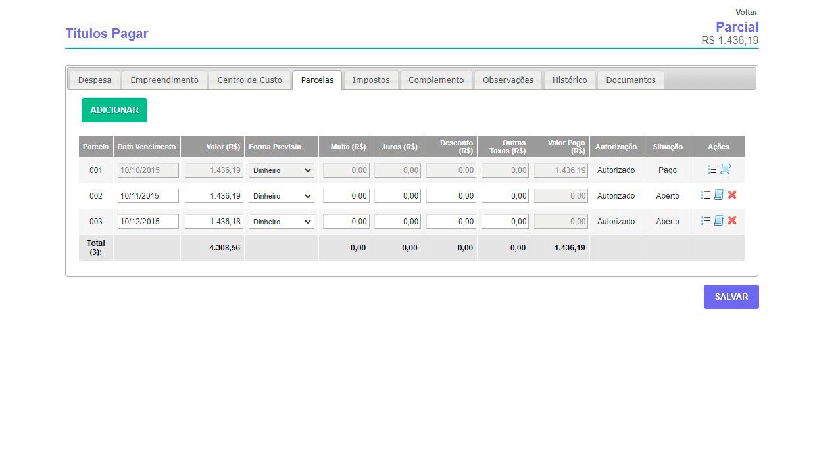Click the list details icon for parcela 002
The width and height of the screenshot is (815, 476).
(705, 195)
